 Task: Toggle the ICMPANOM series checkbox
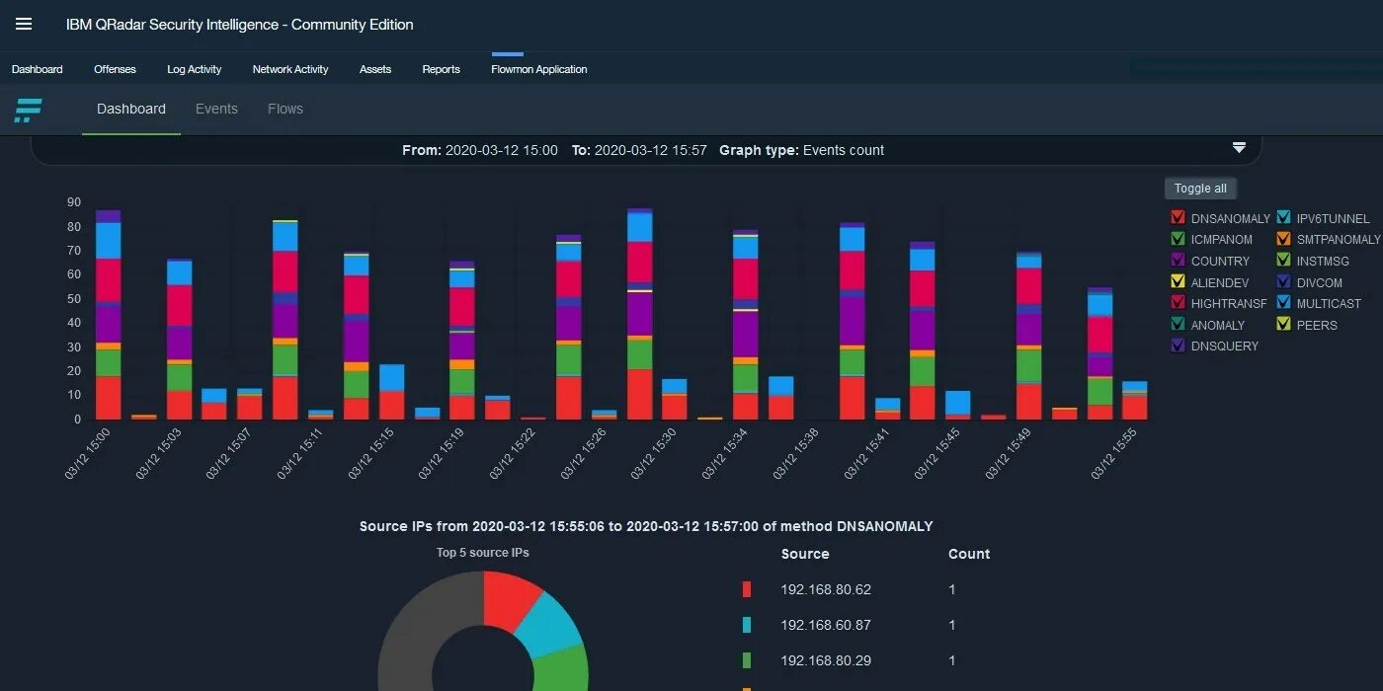tap(1178, 240)
